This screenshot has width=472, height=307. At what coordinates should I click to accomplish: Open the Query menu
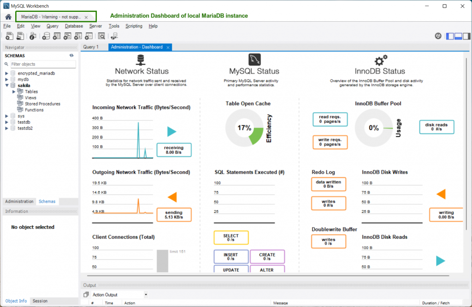(x=53, y=26)
